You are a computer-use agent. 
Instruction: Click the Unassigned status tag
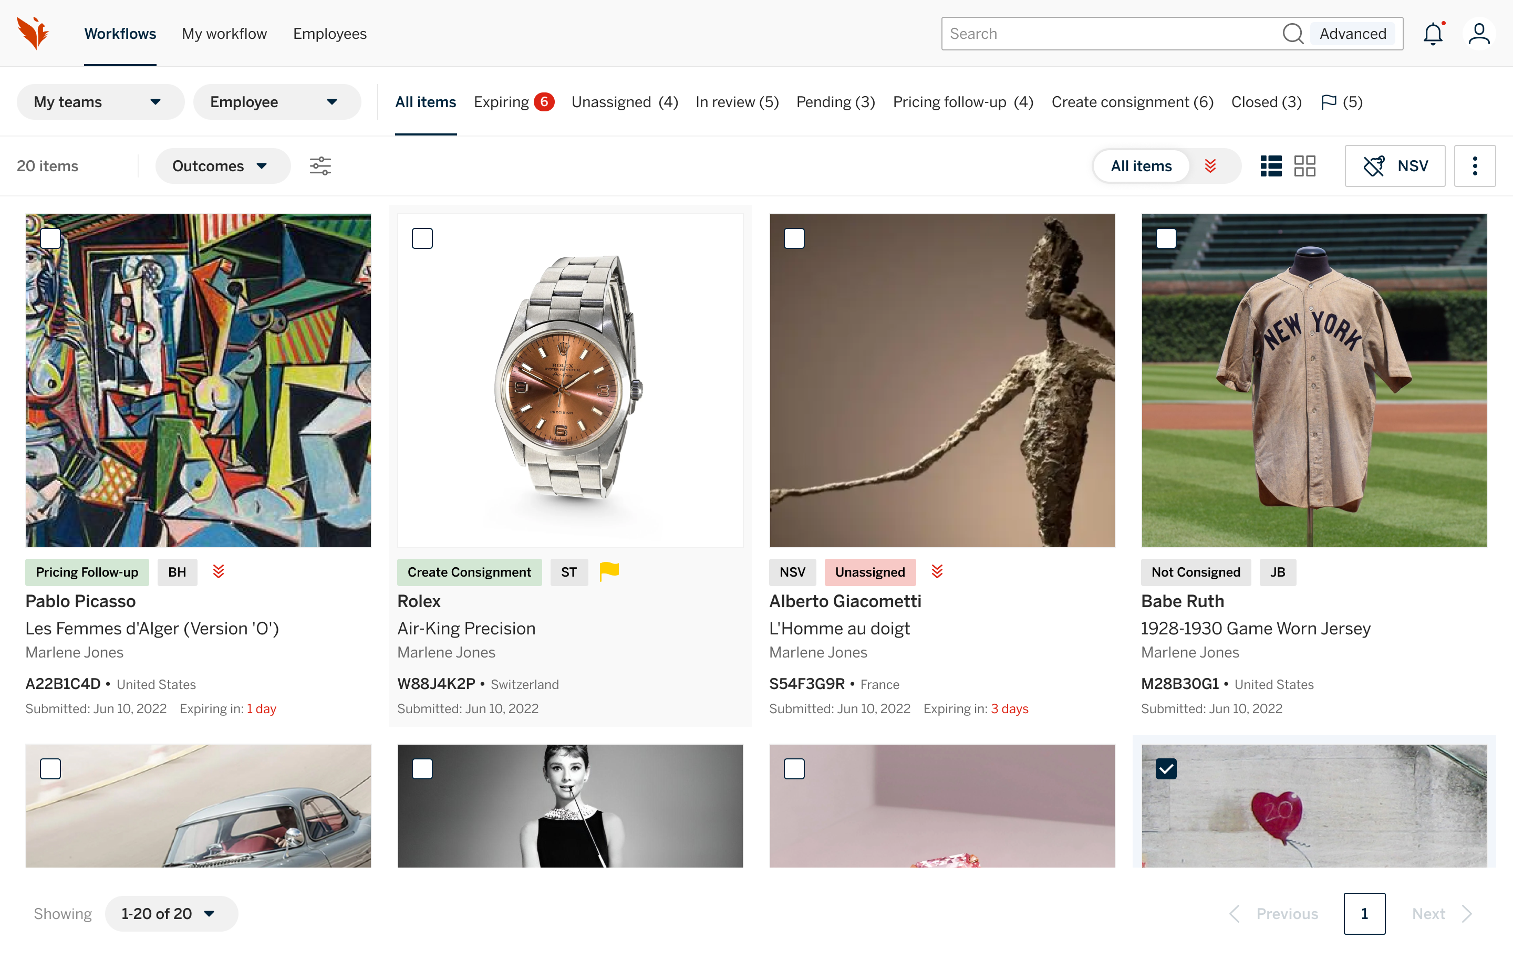tap(869, 572)
